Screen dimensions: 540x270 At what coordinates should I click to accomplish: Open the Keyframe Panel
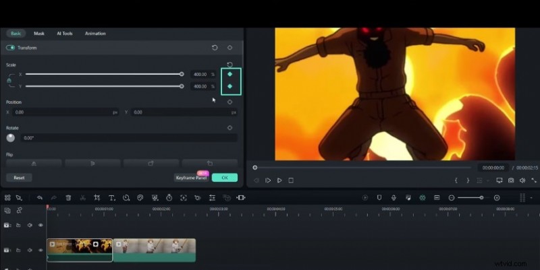click(x=191, y=178)
